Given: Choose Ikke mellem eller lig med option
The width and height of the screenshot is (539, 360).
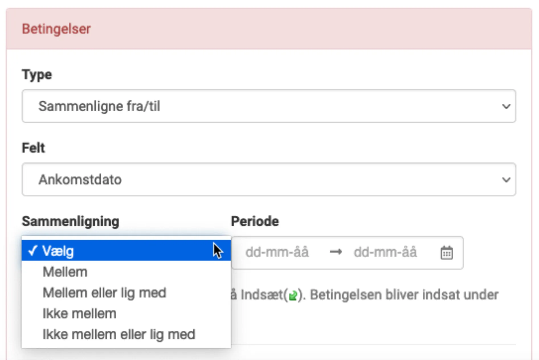Looking at the screenshot, I should point(119,334).
